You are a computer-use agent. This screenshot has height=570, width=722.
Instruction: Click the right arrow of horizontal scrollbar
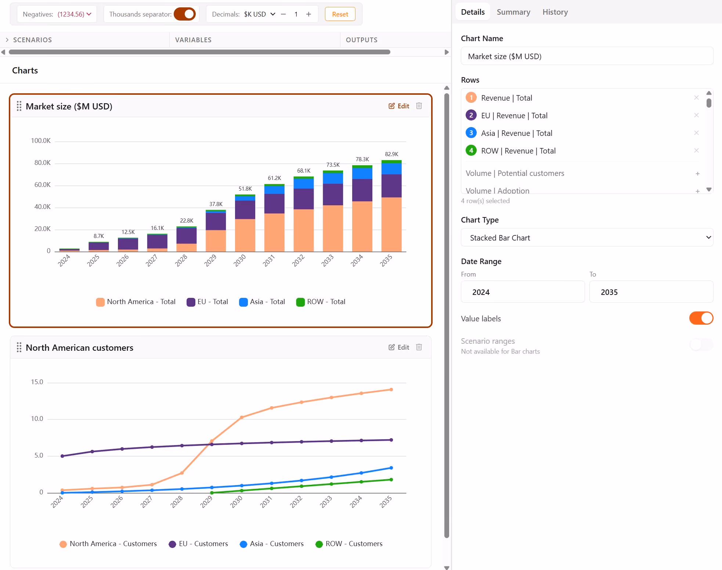click(x=447, y=52)
